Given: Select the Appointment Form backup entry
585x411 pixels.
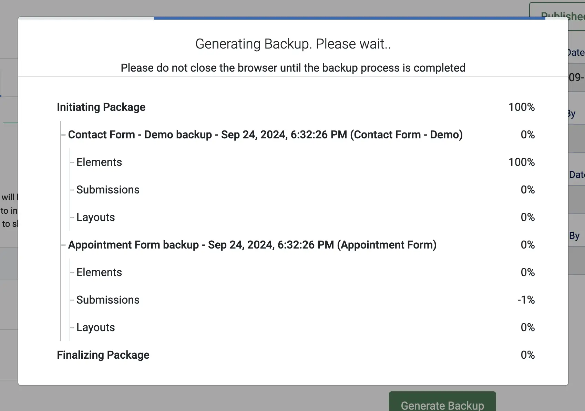Looking at the screenshot, I should [x=252, y=245].
